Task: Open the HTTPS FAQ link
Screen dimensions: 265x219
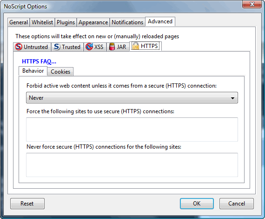Action: click(39, 62)
